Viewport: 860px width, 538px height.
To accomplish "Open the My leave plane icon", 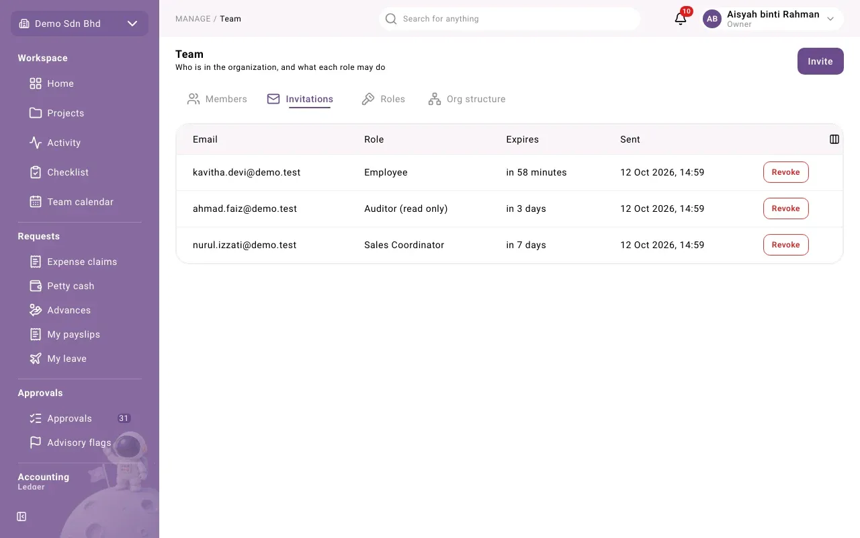I will (x=36, y=358).
